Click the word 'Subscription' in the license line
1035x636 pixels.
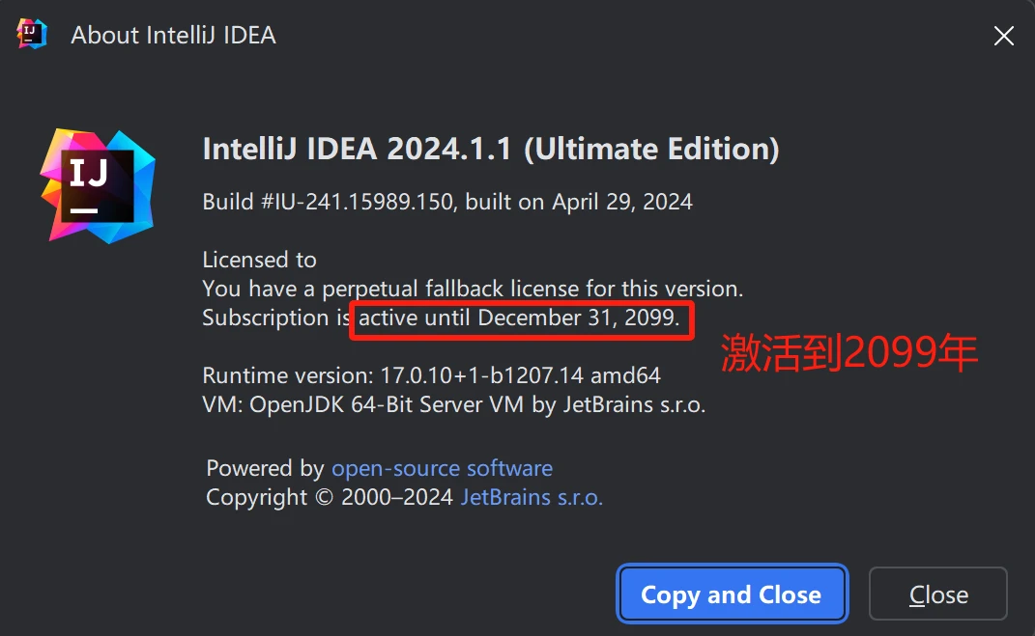pos(265,318)
